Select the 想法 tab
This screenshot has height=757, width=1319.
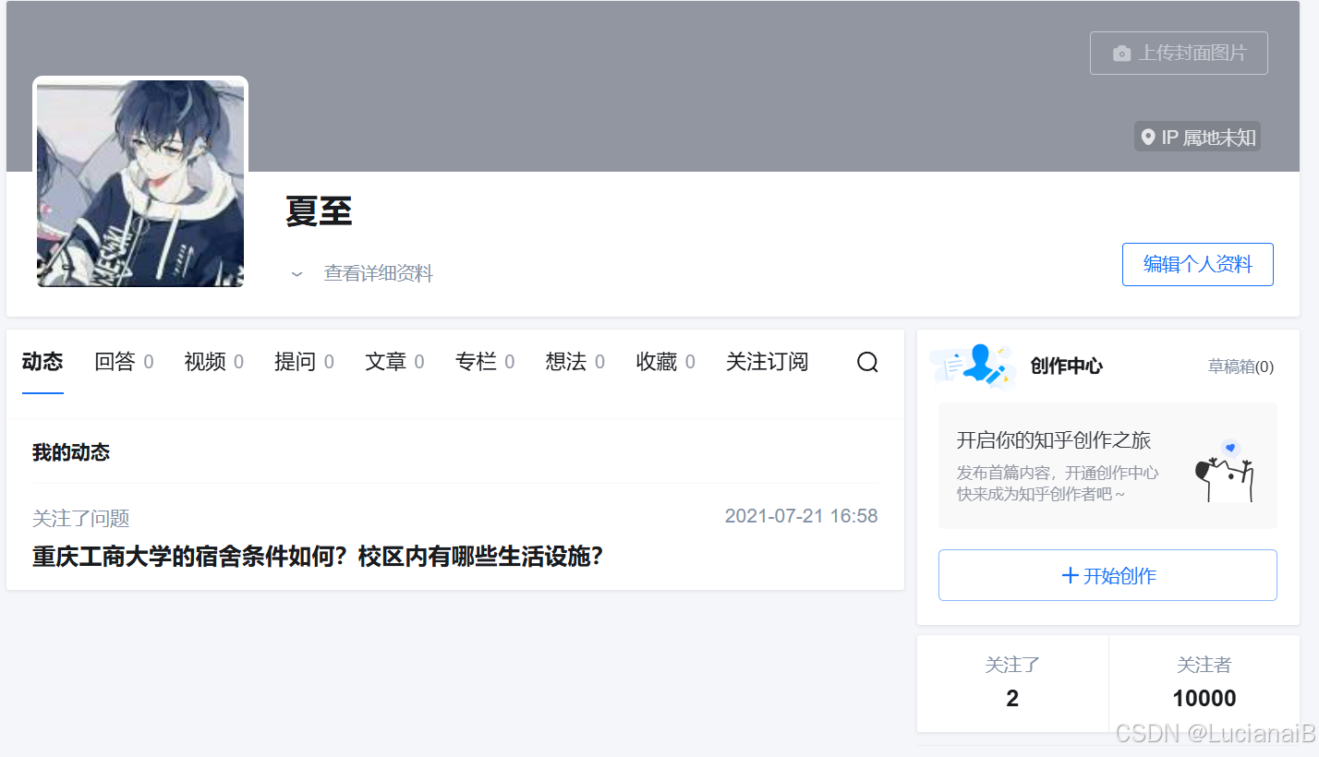tap(575, 362)
